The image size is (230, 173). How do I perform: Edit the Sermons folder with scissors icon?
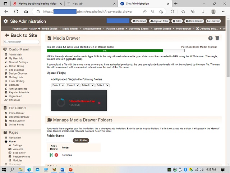(x=51, y=155)
